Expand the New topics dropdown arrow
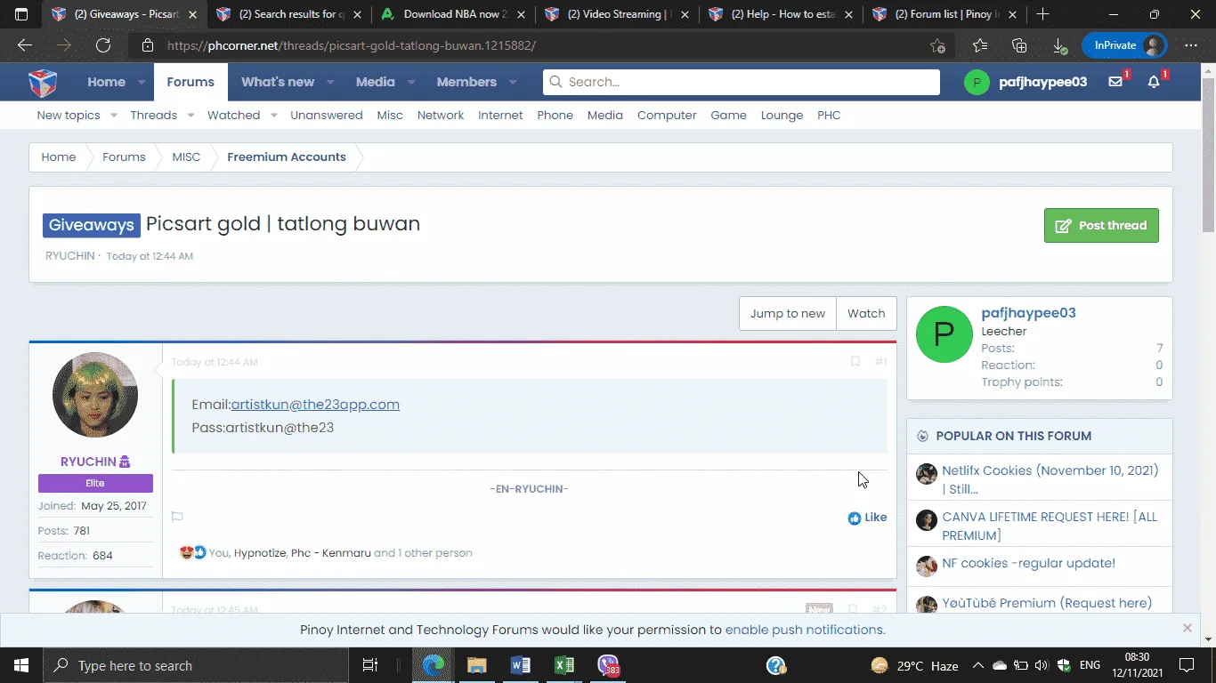Viewport: 1216px width, 683px height. pyautogui.click(x=113, y=116)
